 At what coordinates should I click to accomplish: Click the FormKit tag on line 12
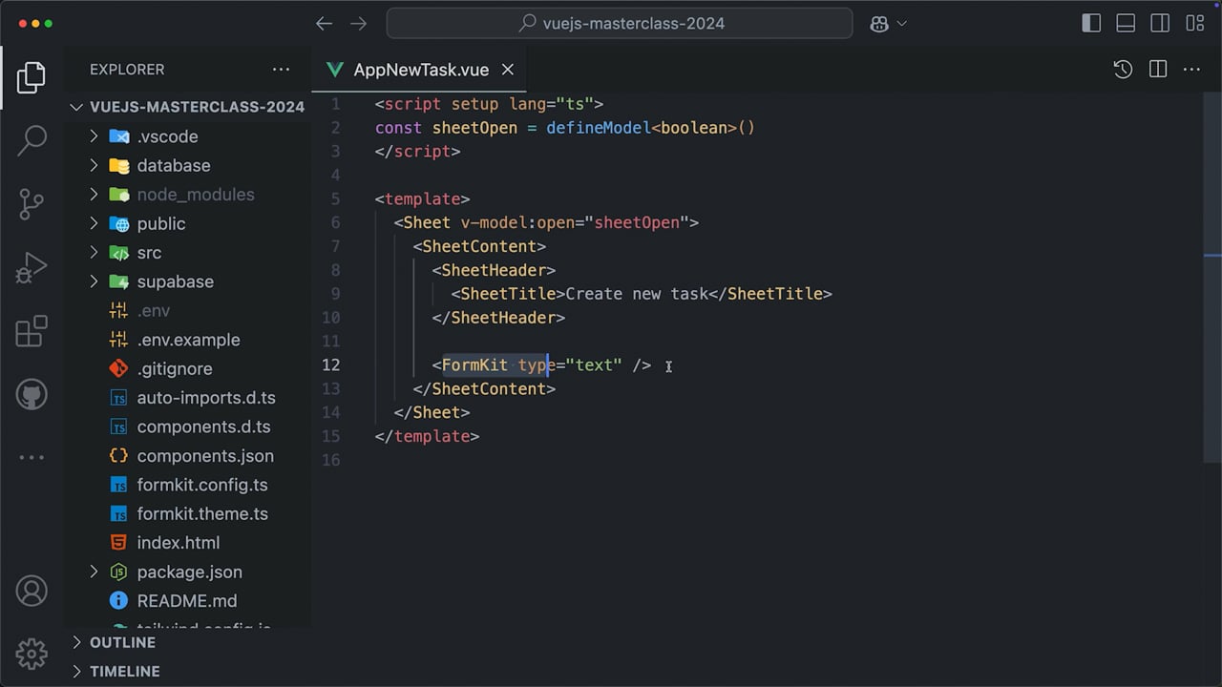(474, 364)
